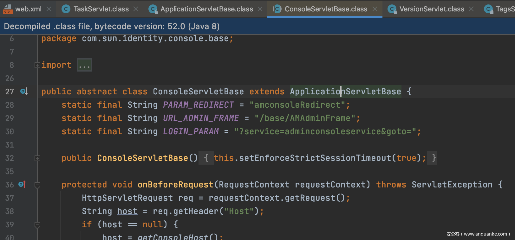
Task: Collapse the onBeforeRequest method on line 36
Action: [x=37, y=185]
